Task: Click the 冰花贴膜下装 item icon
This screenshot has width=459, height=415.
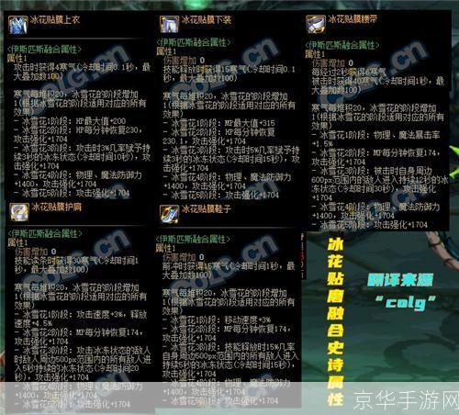Action: pyautogui.click(x=169, y=24)
